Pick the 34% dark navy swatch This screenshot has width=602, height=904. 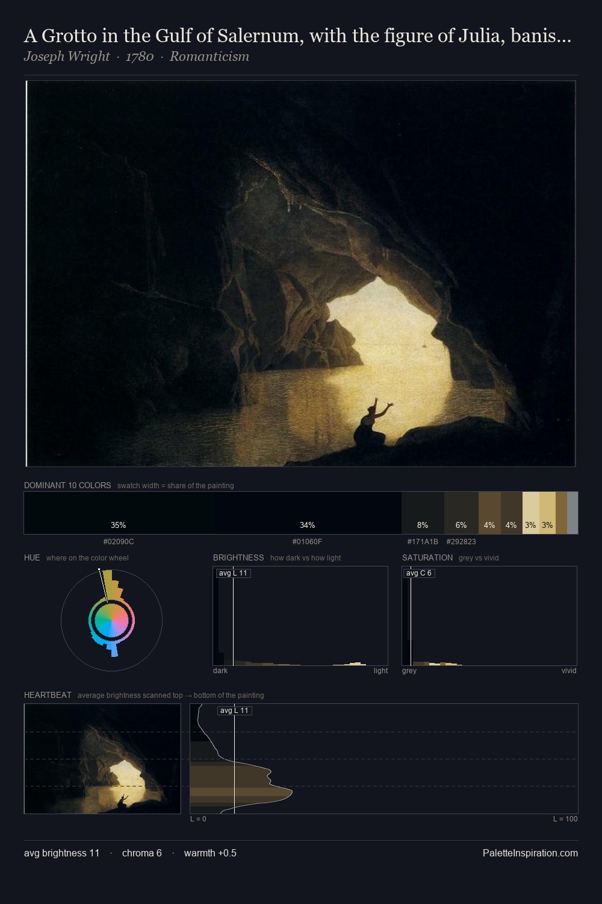coord(307,513)
